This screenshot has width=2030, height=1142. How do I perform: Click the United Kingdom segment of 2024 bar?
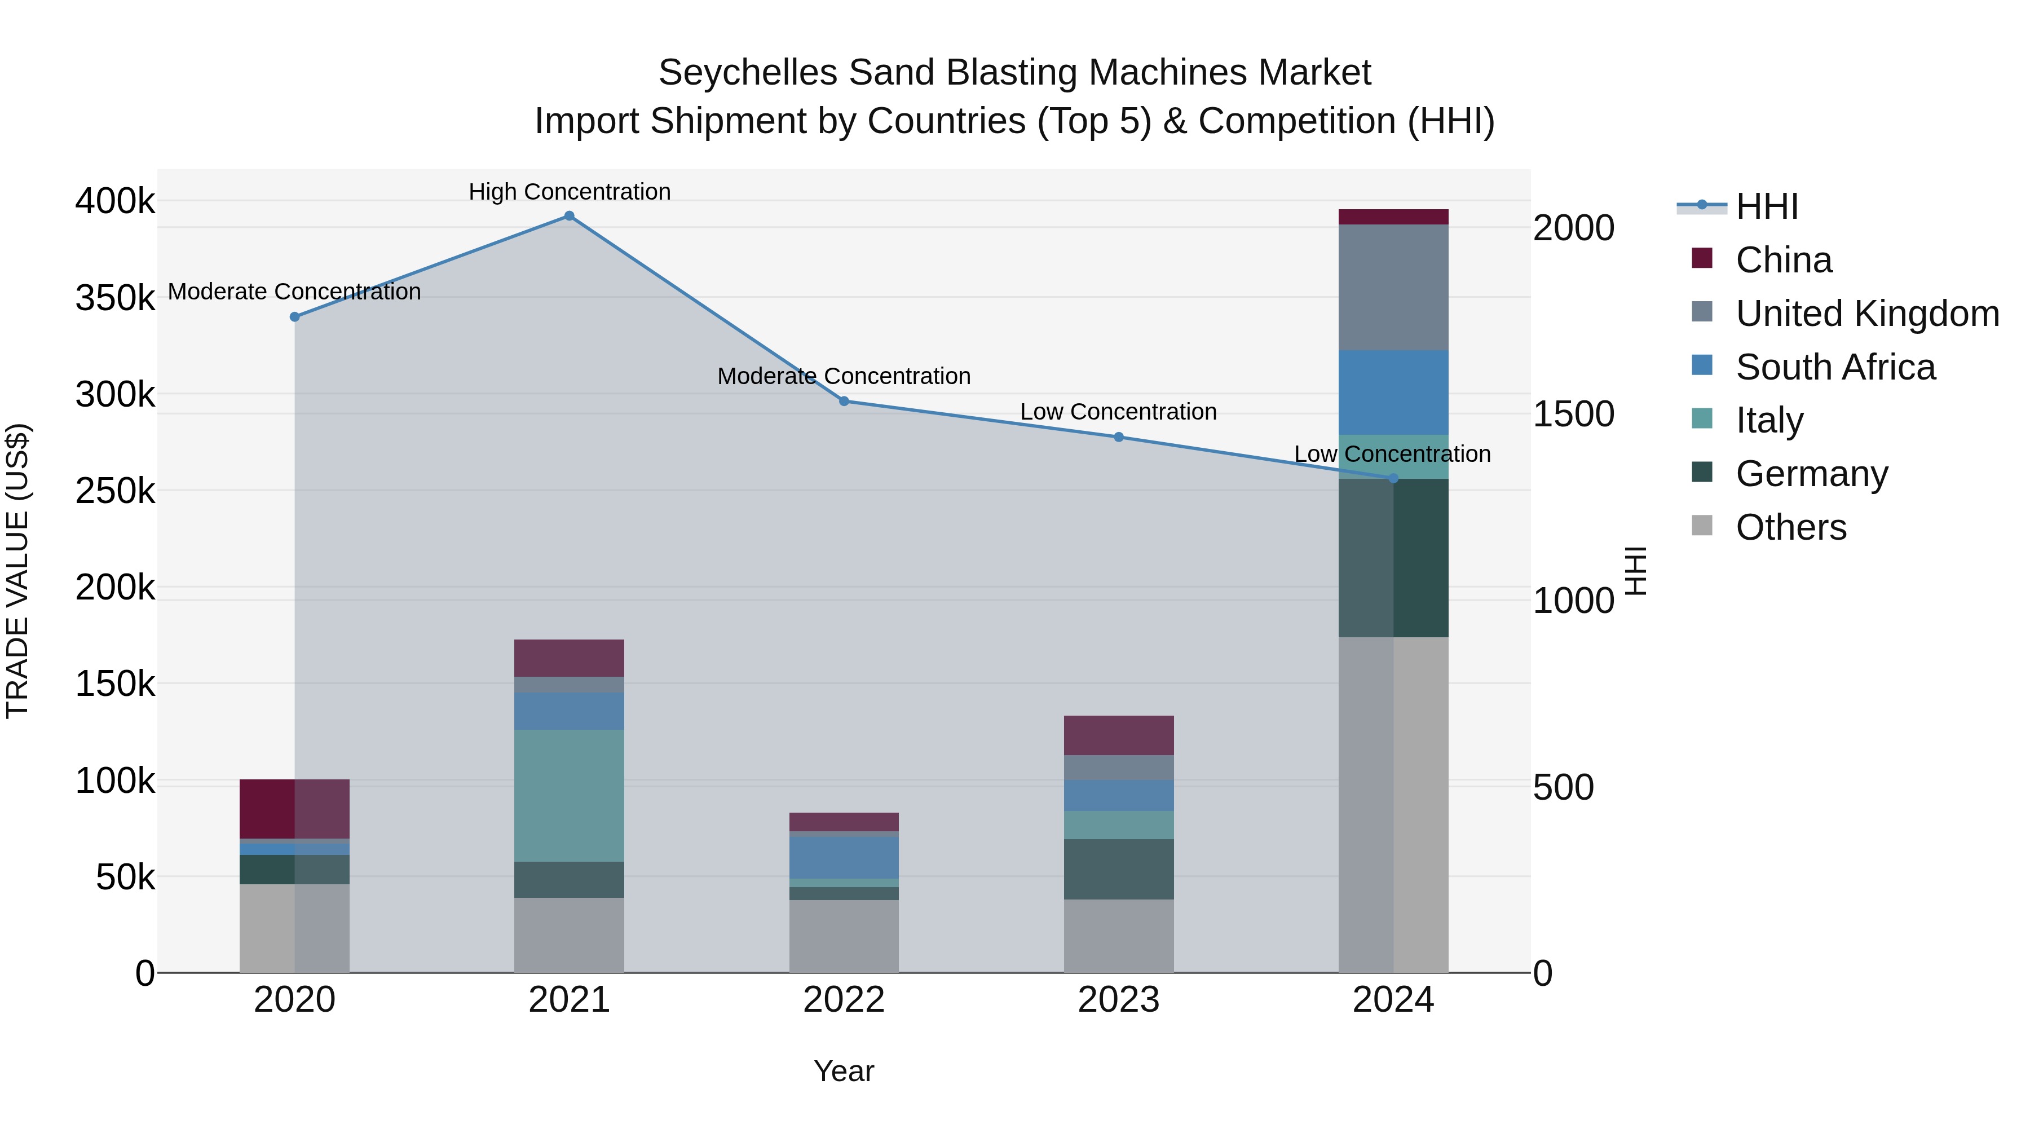[1393, 288]
